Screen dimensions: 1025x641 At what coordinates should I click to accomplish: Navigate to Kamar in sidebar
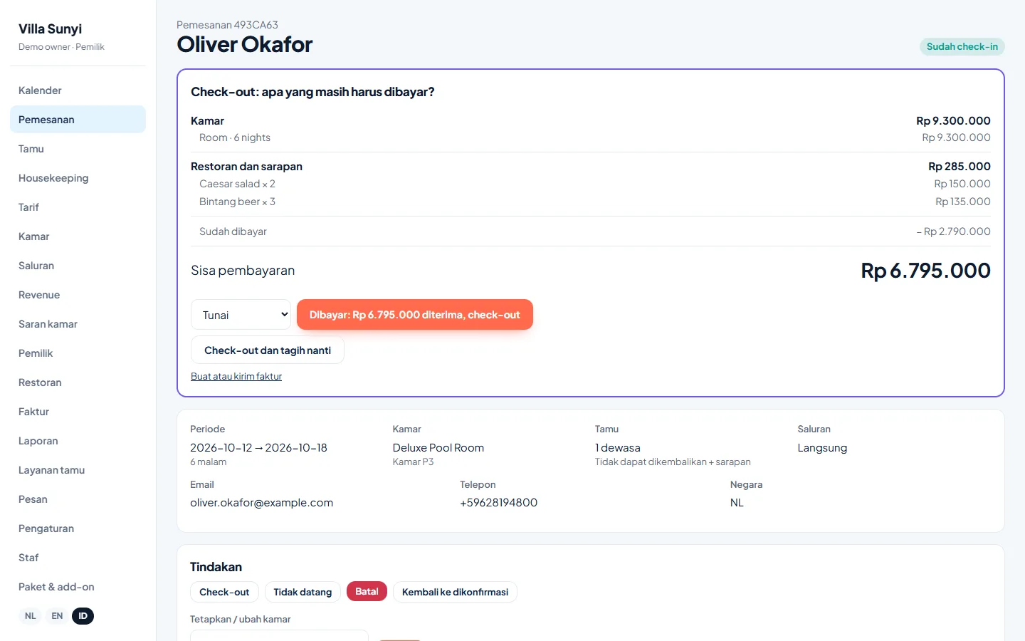point(78,236)
